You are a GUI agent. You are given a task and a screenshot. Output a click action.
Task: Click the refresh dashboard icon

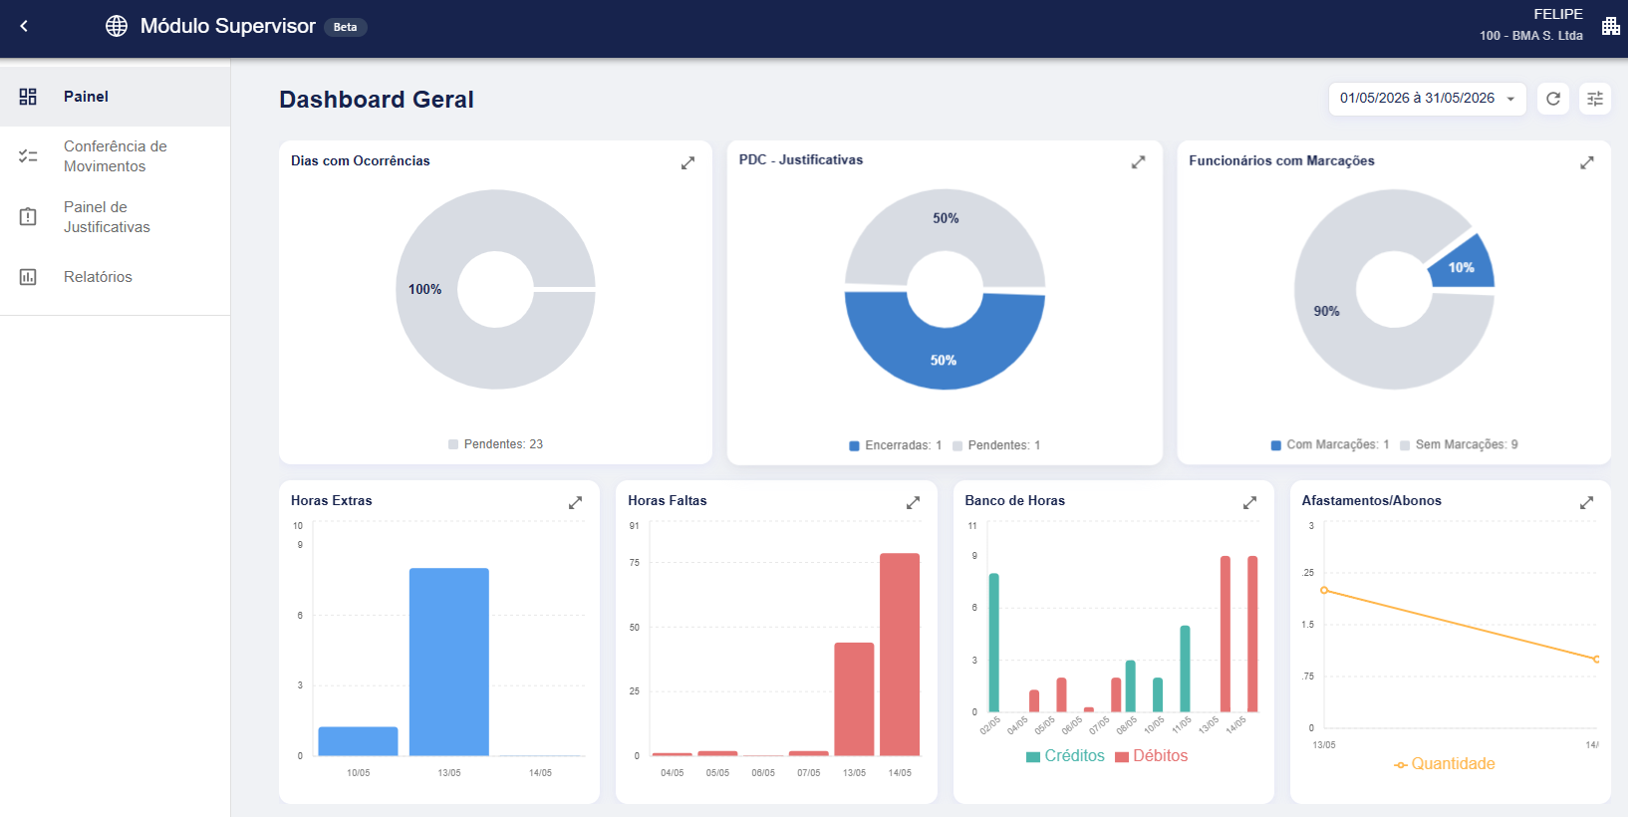click(x=1553, y=99)
